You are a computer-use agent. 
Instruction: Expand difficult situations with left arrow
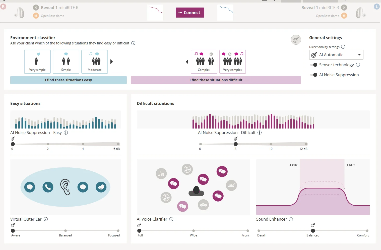pos(187,62)
